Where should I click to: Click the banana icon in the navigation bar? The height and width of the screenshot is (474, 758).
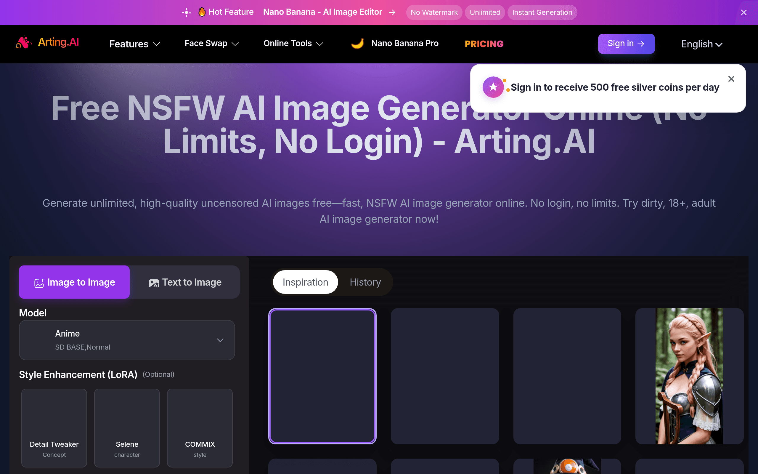click(x=357, y=43)
